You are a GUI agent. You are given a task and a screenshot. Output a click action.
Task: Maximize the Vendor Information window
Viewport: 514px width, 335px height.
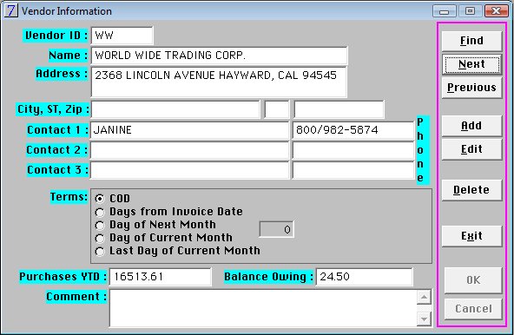point(470,11)
